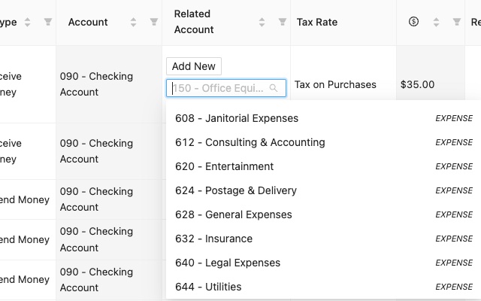Click the Tax on Purchases cell
Viewport: 481px width, 301px height.
coord(335,84)
